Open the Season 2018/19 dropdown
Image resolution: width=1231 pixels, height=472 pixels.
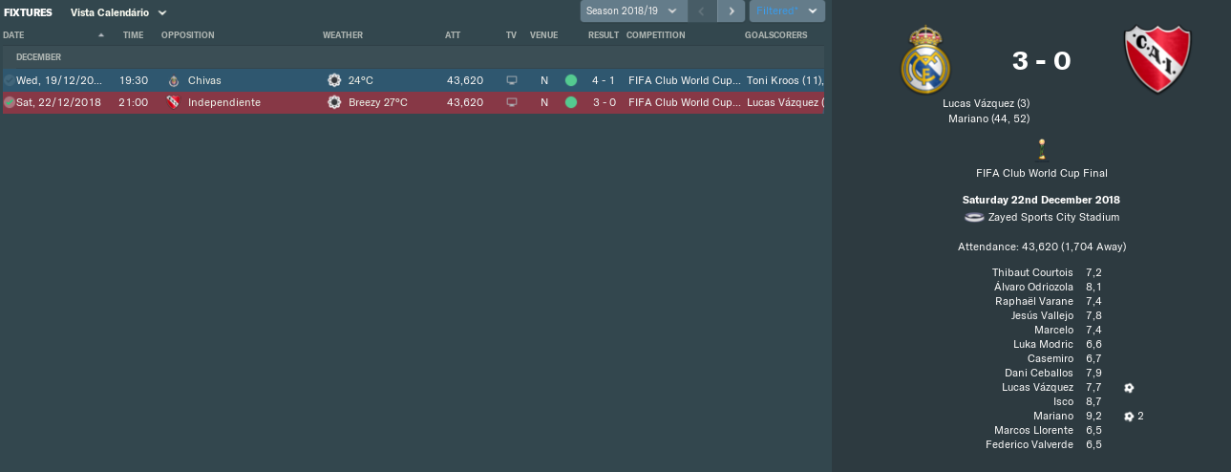tap(633, 11)
